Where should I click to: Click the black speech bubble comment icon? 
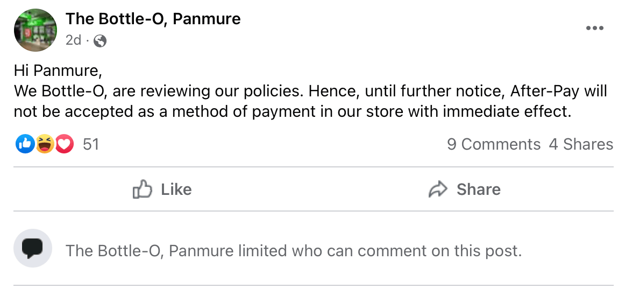point(33,248)
